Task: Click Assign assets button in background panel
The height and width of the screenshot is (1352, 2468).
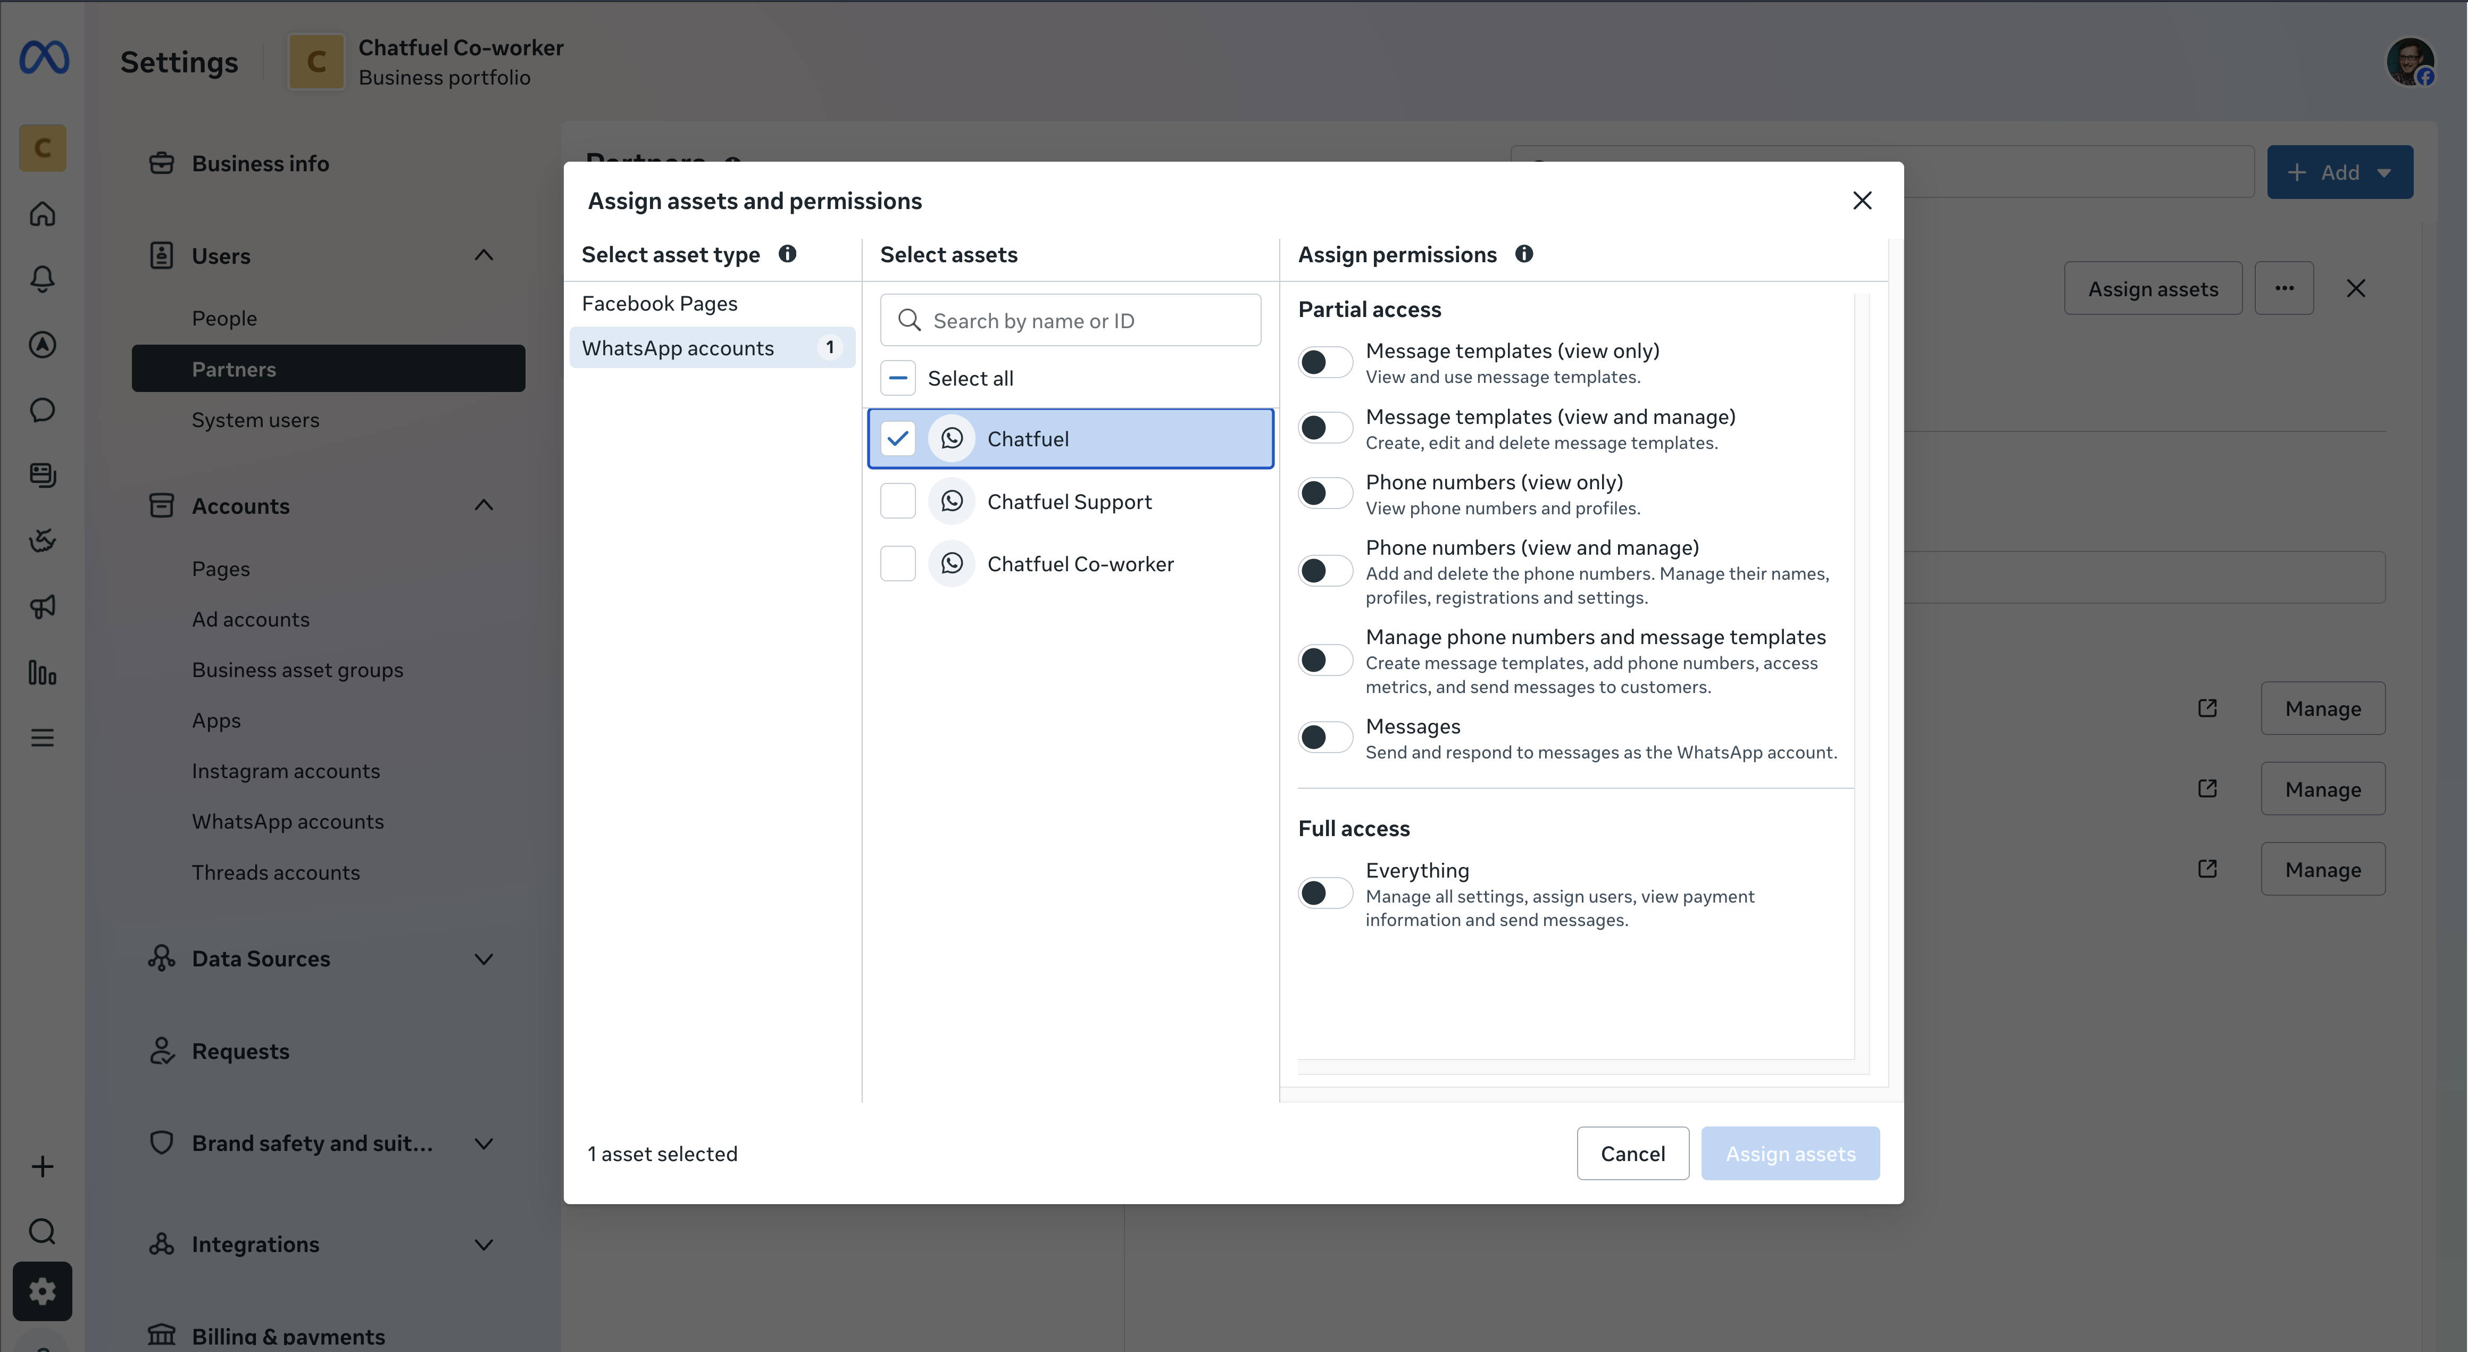Action: click(x=2153, y=288)
